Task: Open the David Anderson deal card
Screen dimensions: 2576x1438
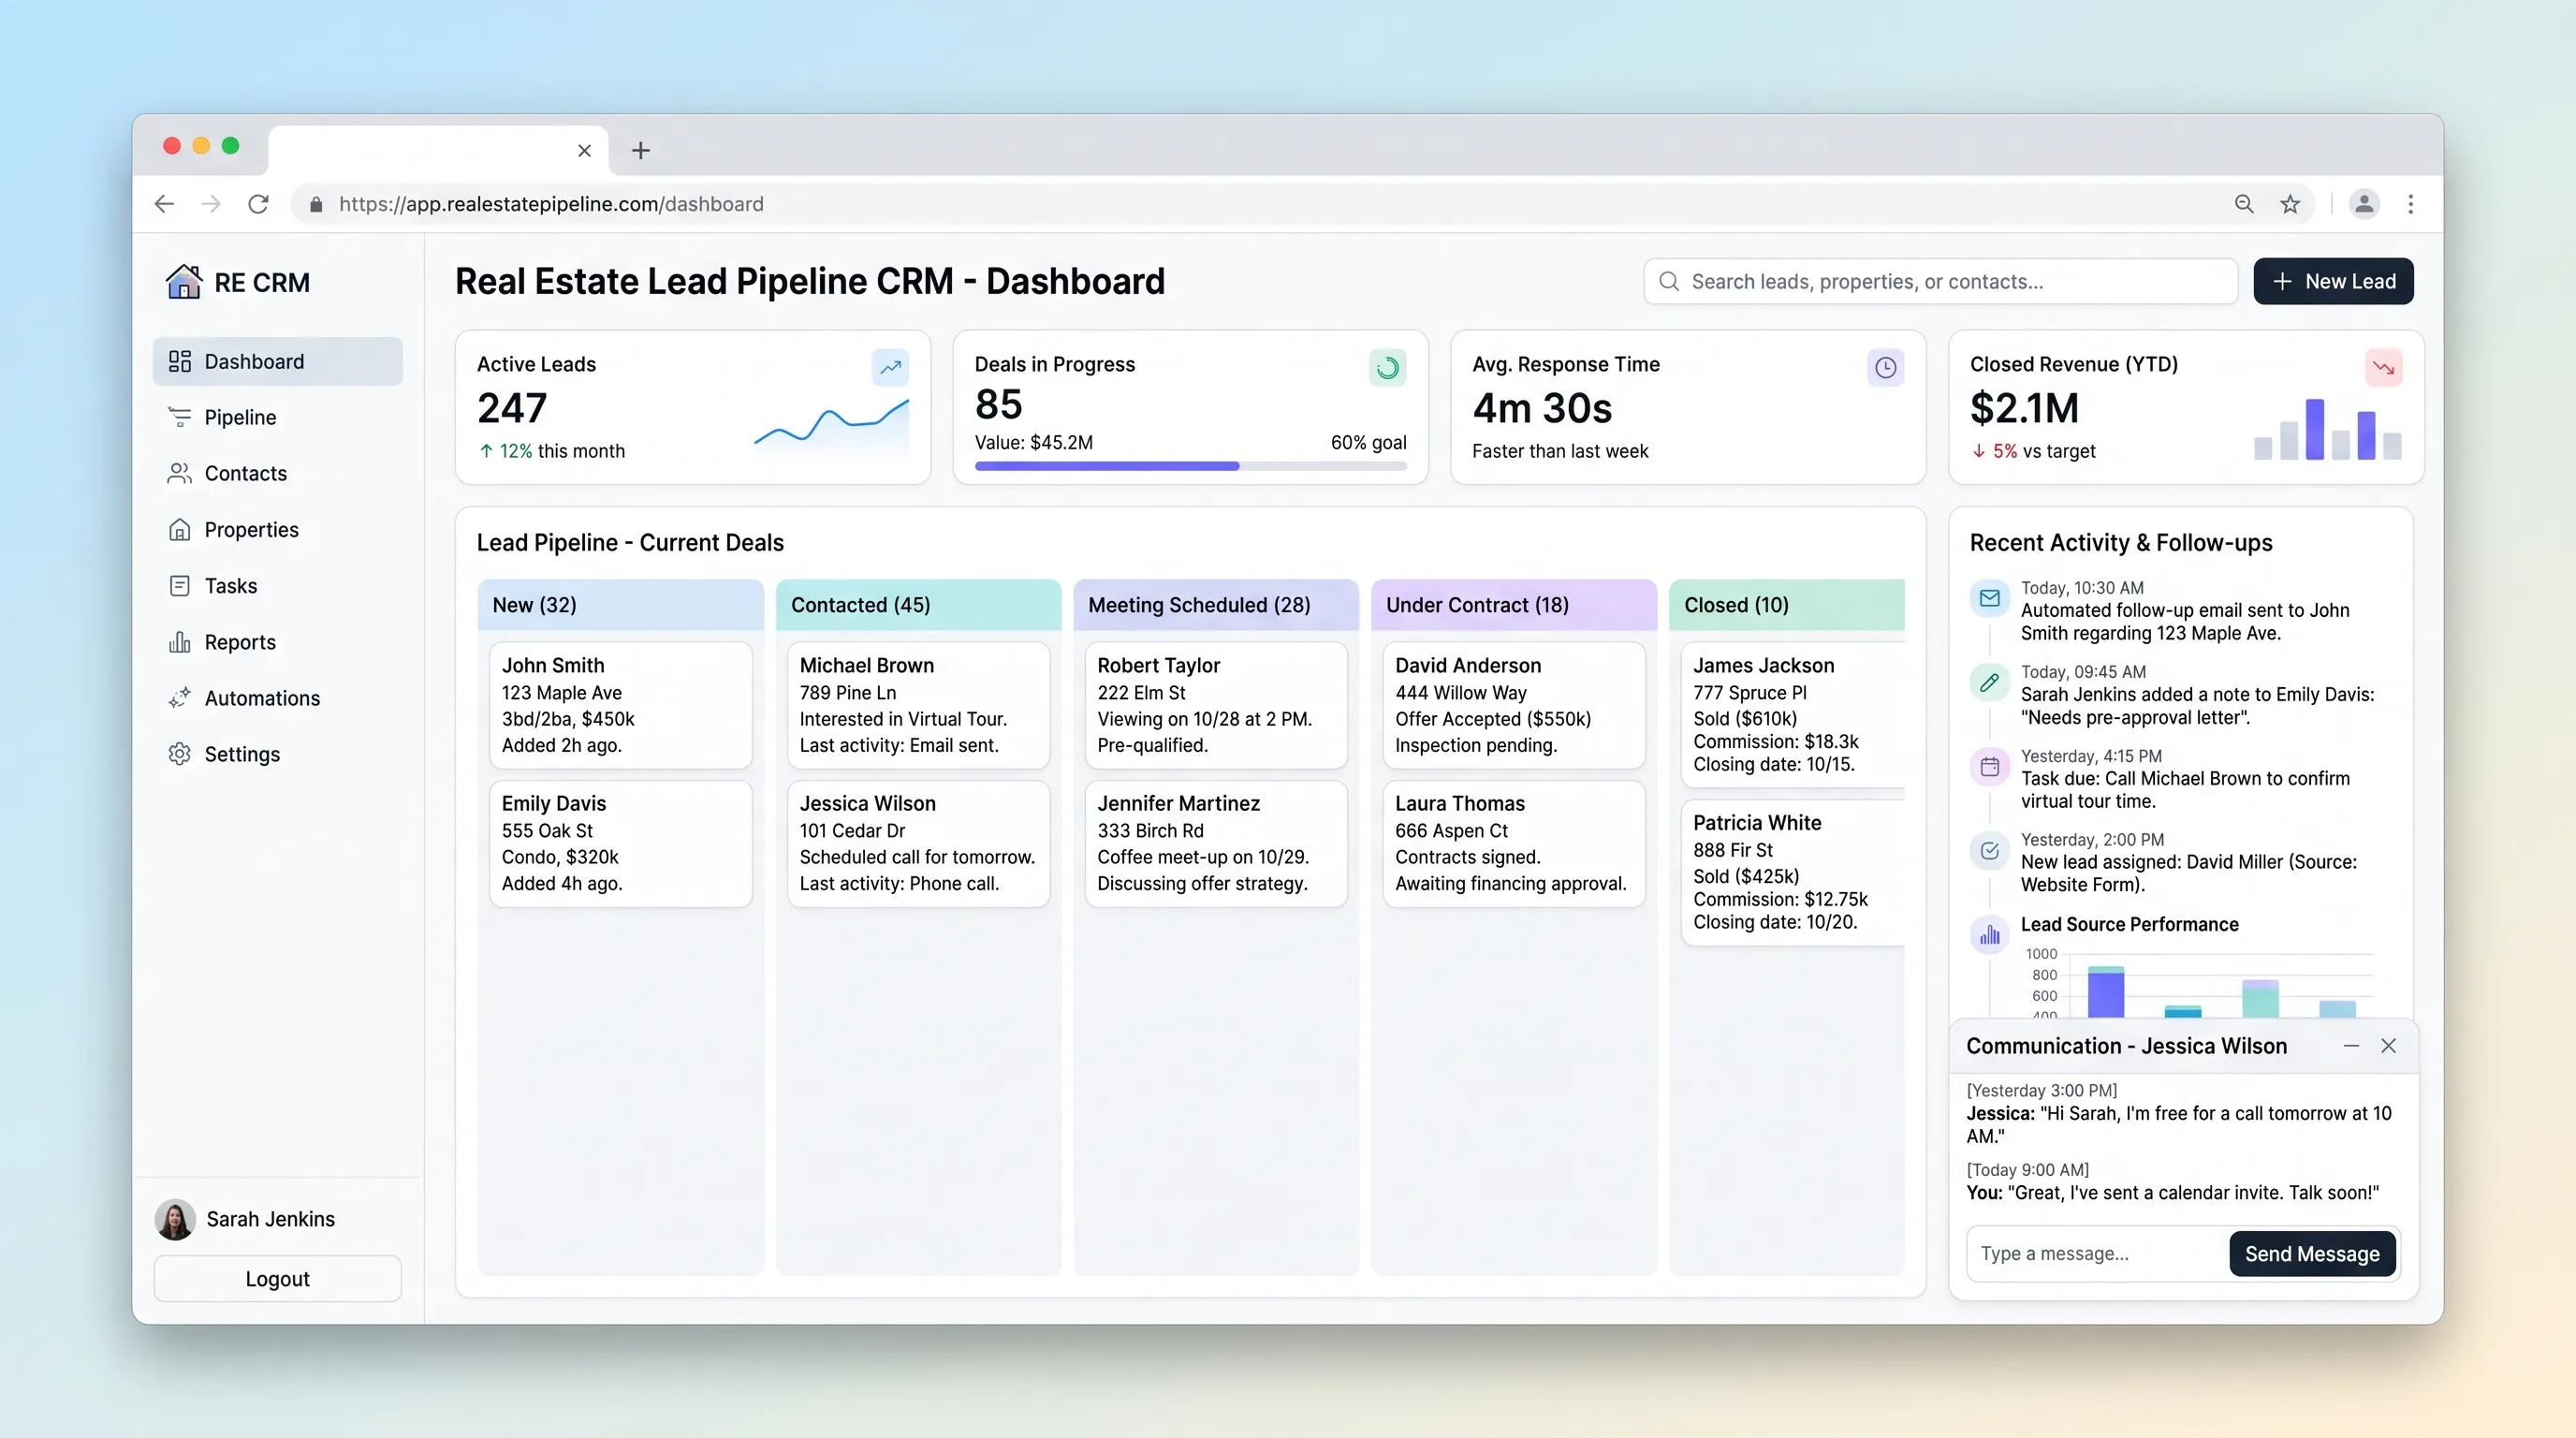Action: click(x=1514, y=705)
